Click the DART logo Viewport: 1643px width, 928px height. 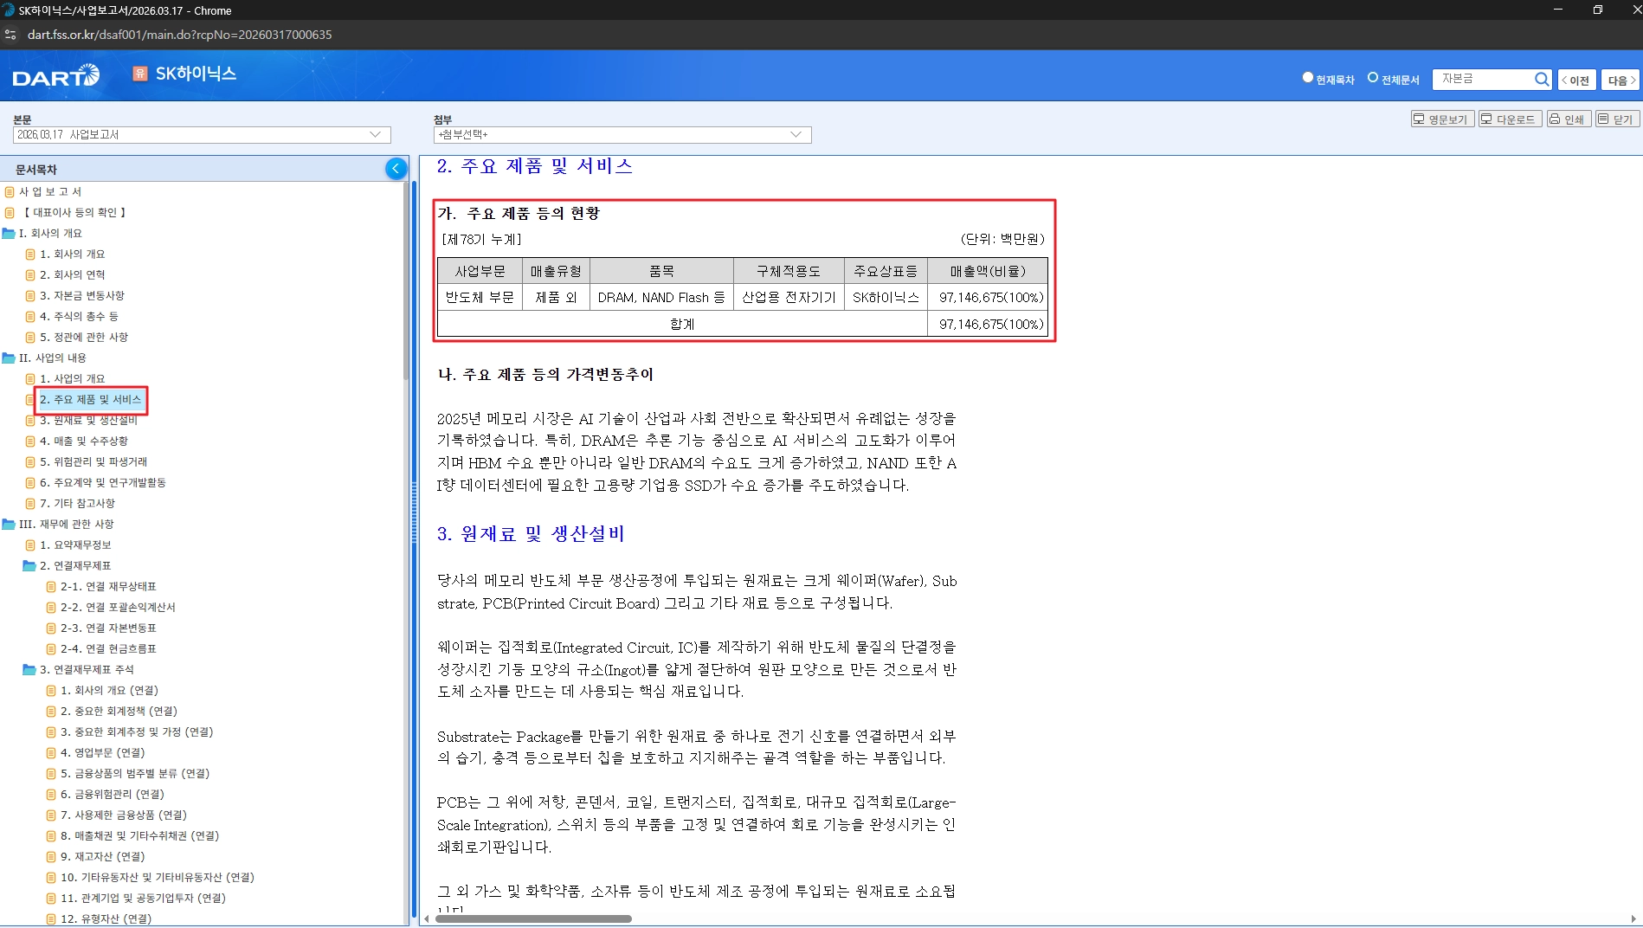tap(55, 76)
